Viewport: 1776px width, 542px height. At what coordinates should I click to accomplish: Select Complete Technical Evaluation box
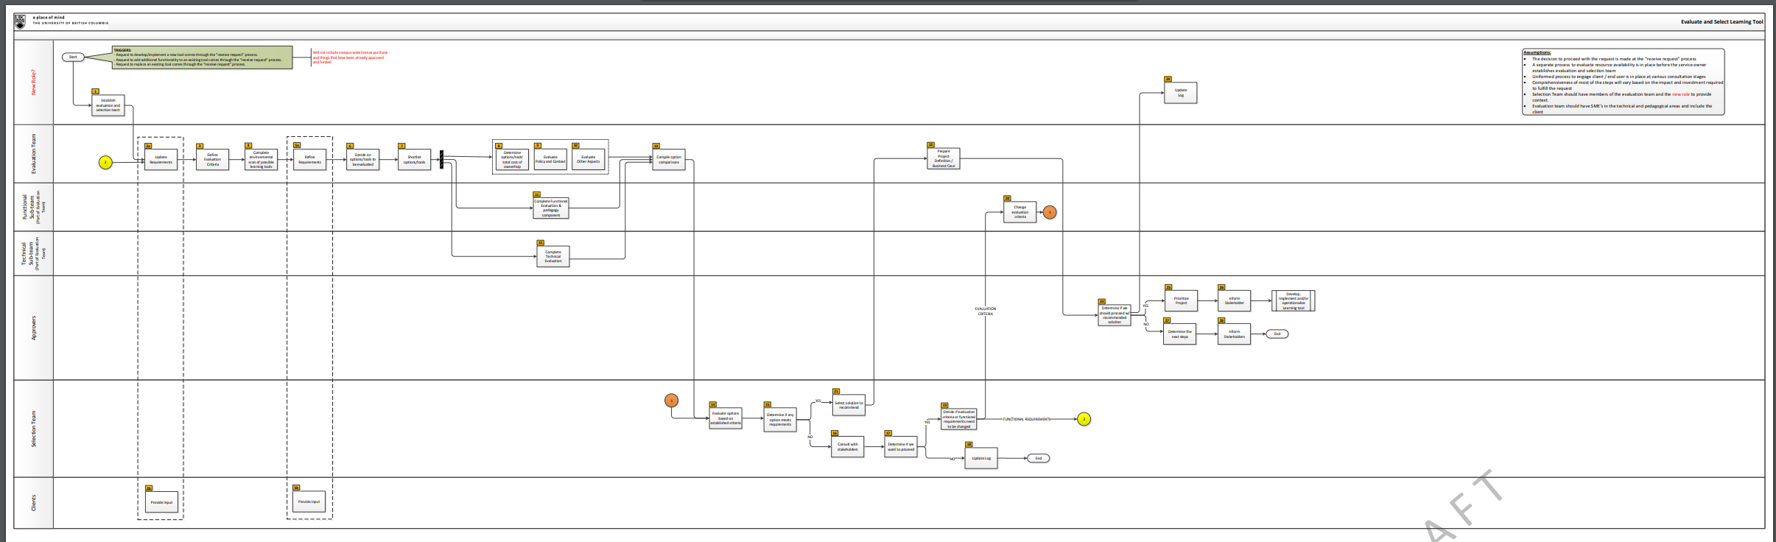553,256
